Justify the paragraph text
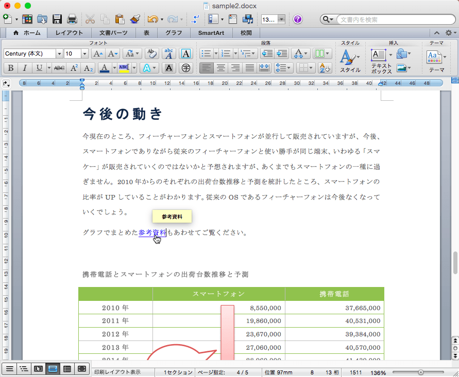The width and height of the screenshot is (459, 377). coord(250,68)
